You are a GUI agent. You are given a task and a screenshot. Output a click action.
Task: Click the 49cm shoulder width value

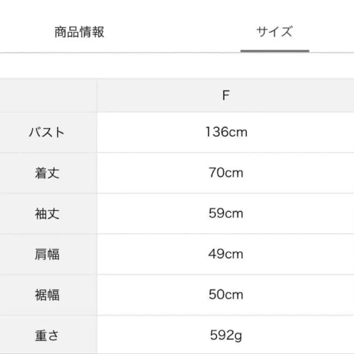226,254
